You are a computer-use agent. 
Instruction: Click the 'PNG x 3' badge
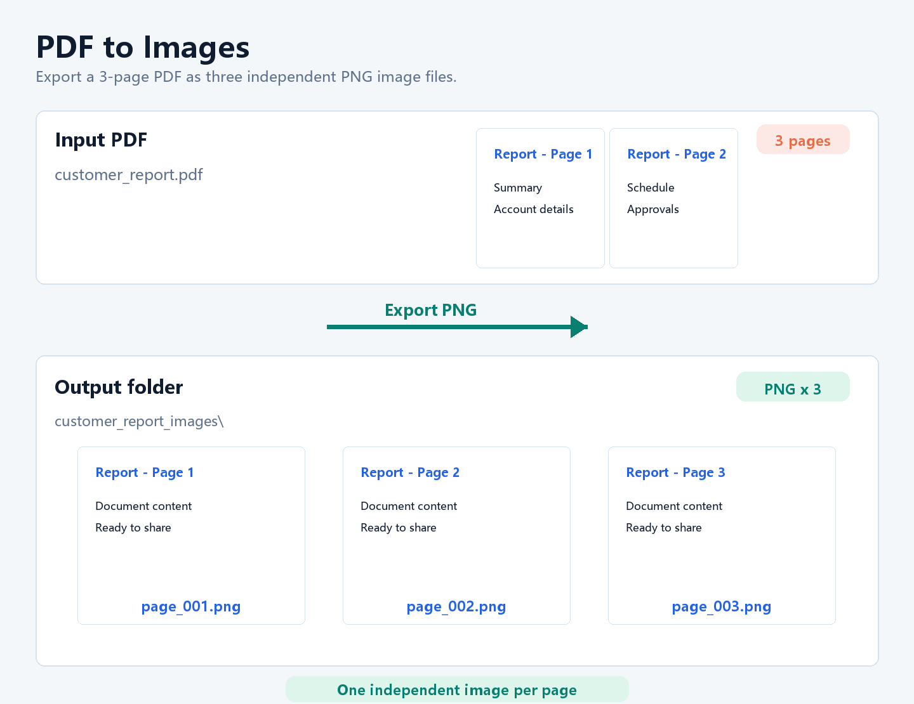(793, 387)
